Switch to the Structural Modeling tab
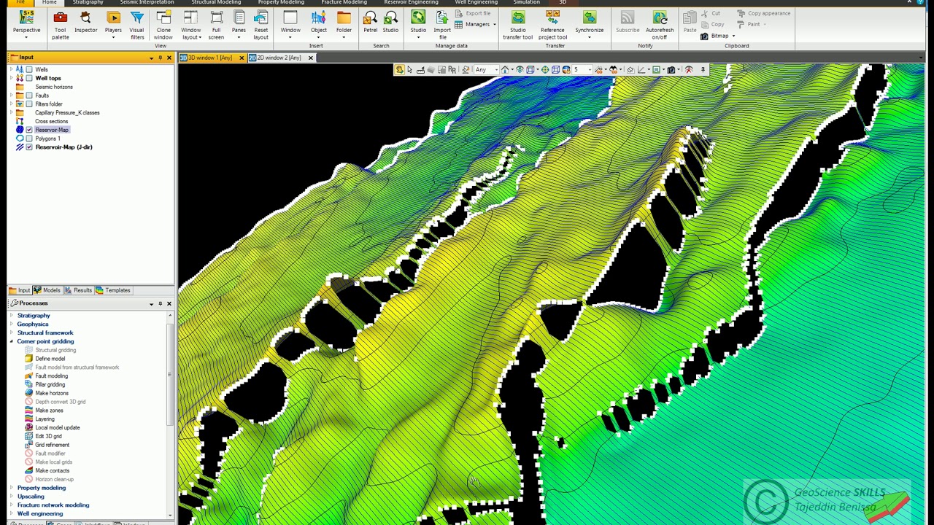 pos(216,2)
